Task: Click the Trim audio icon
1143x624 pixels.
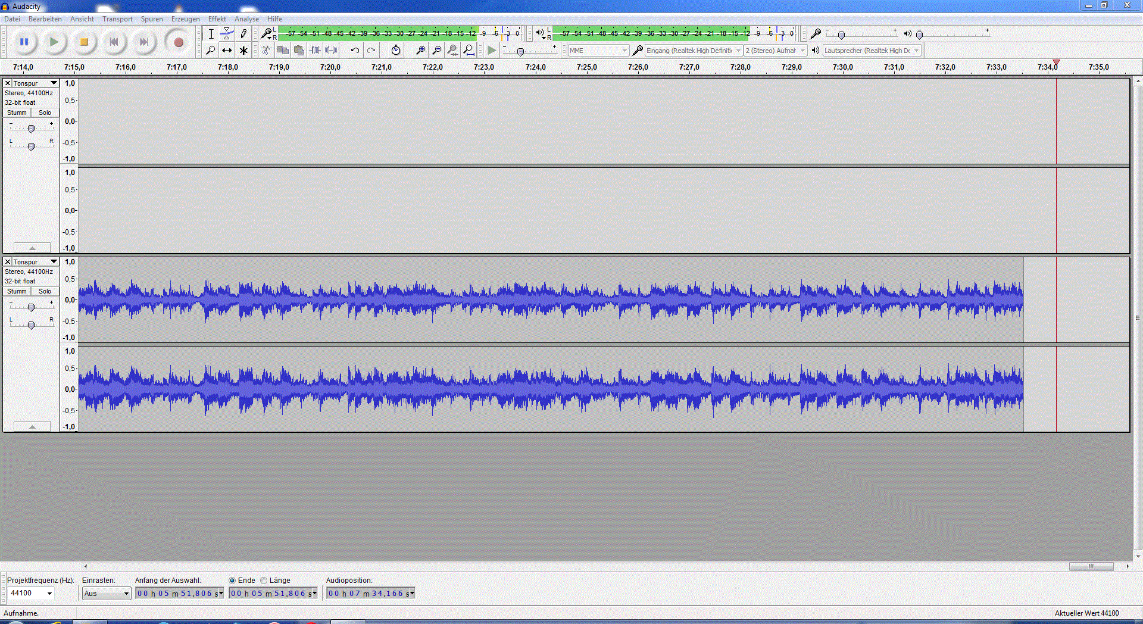Action: tap(315, 51)
